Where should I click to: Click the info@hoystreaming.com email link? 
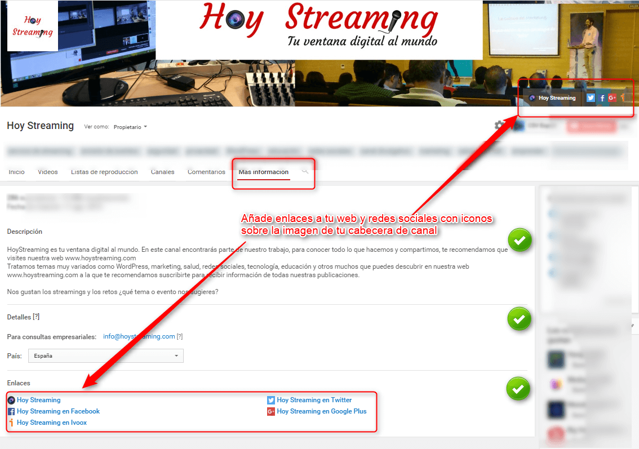[x=139, y=336]
